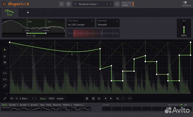193x117 pixels.
Task: Enable Audio trigger mode
Action: (x=60, y=99)
